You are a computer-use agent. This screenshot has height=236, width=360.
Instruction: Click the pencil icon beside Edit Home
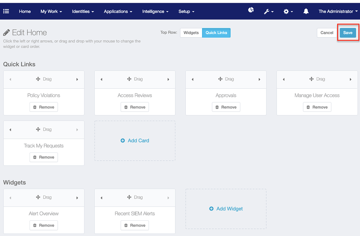click(6, 32)
